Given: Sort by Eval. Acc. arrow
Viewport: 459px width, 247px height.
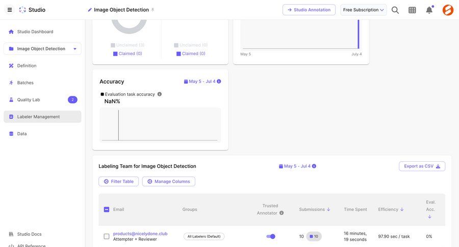Looking at the screenshot, I should pos(429,216).
